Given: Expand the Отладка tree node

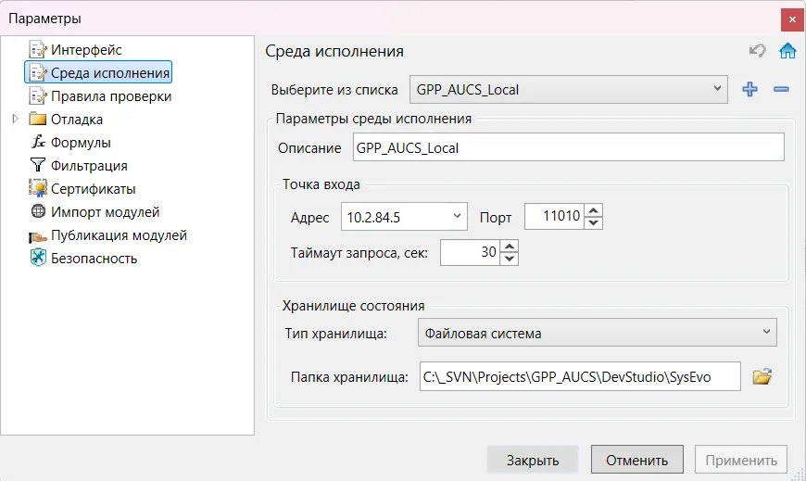Looking at the screenshot, I should click(15, 119).
